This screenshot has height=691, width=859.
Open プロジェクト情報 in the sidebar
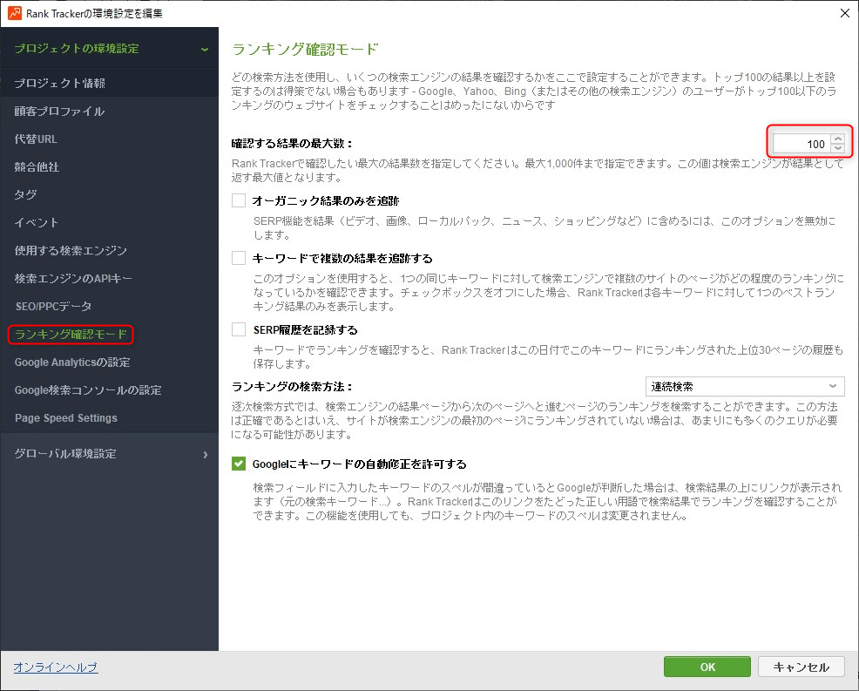click(59, 84)
